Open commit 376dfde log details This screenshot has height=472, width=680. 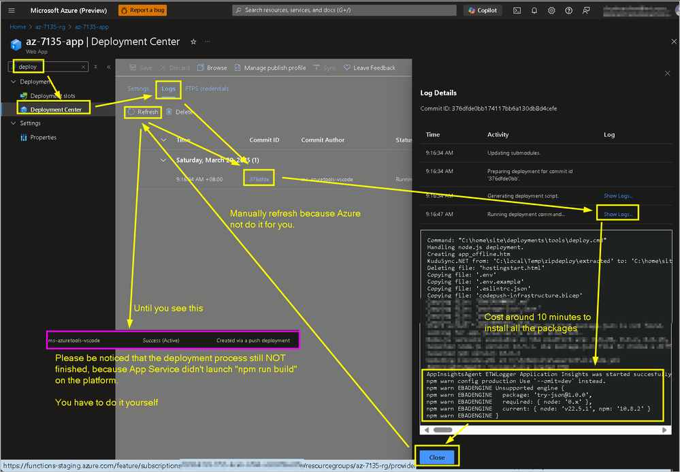pyautogui.click(x=259, y=179)
